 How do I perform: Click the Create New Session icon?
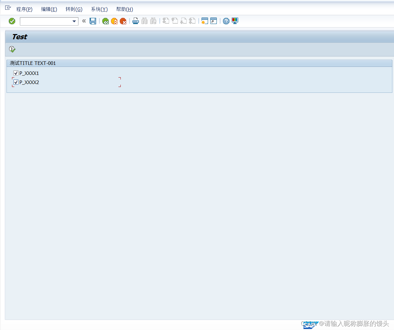click(x=204, y=21)
